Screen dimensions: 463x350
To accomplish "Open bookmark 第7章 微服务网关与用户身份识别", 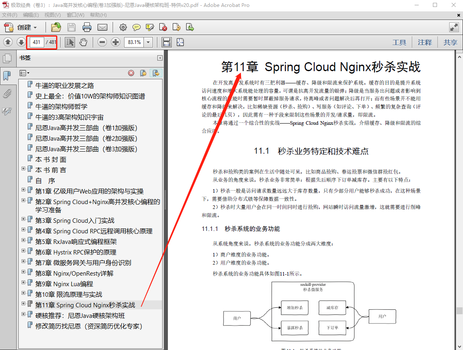I will point(83,263).
